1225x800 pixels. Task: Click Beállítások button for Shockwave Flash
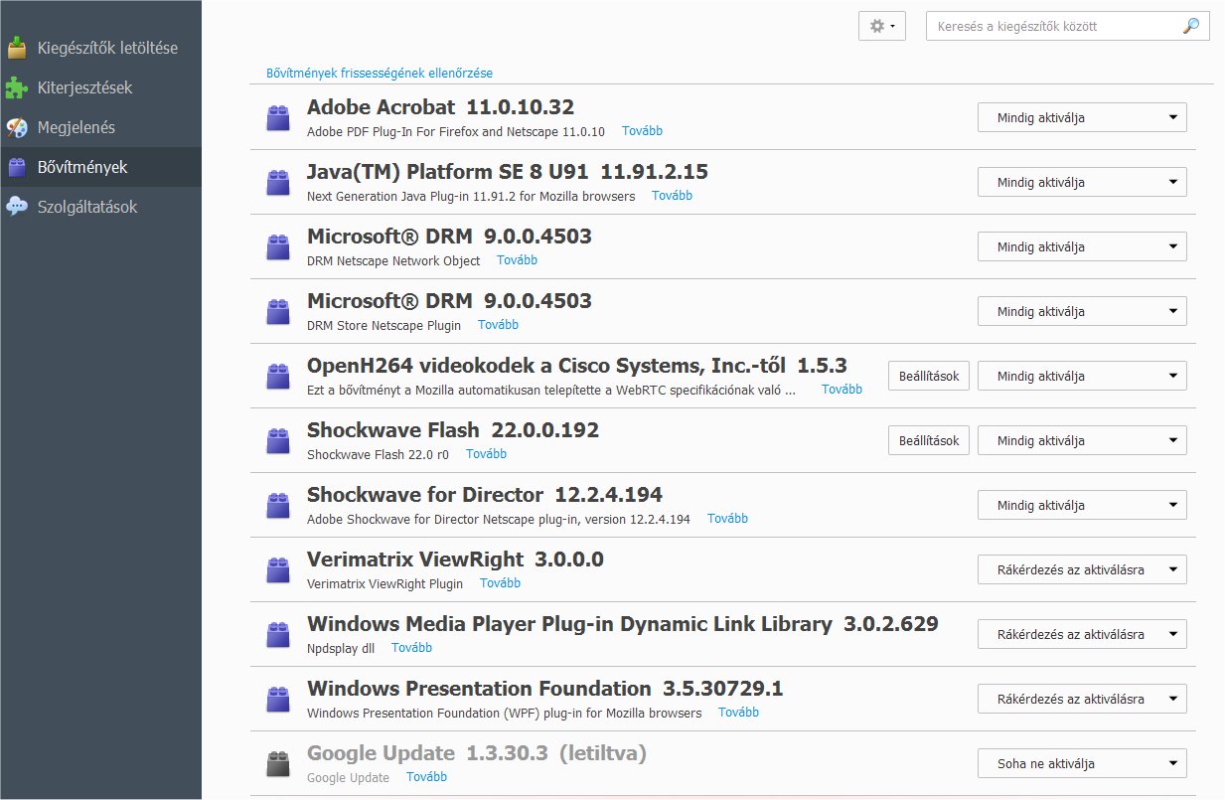pyautogui.click(x=928, y=440)
